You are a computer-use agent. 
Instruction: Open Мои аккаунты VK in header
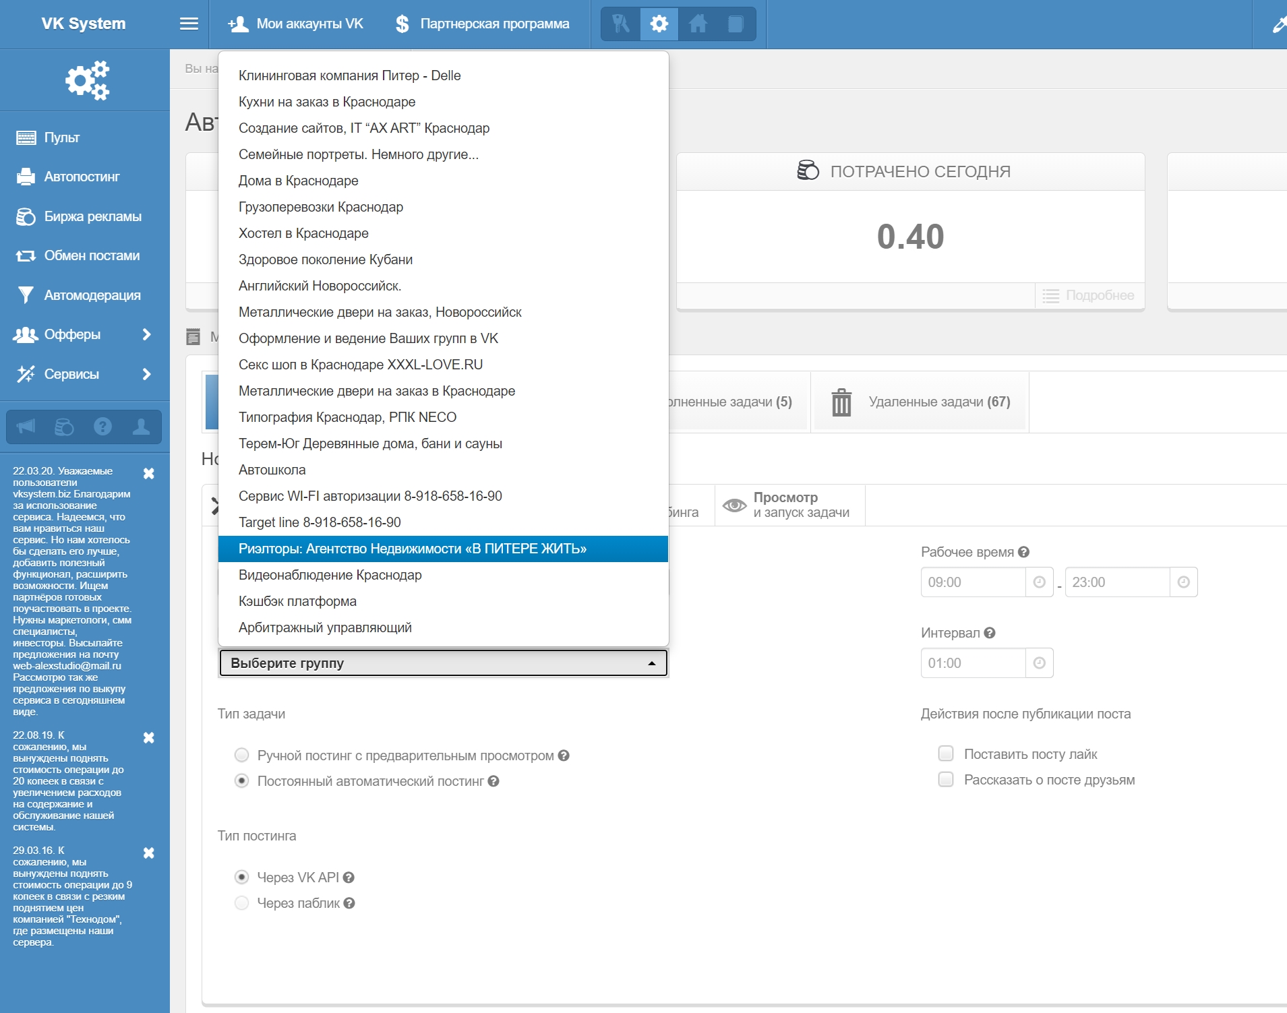point(296,24)
